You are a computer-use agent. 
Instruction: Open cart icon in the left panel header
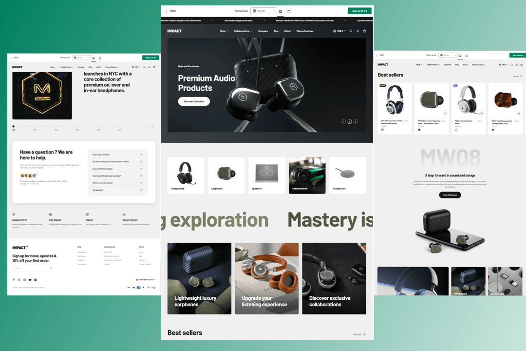click(154, 67)
